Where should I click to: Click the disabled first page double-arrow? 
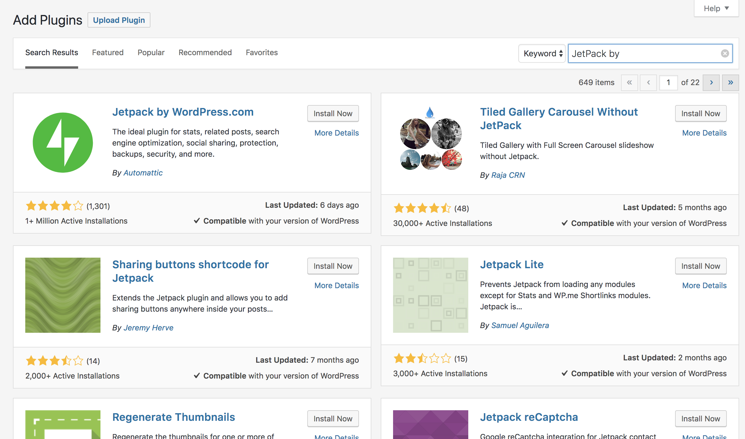(x=629, y=82)
